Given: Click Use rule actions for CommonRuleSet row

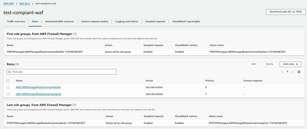Looking at the screenshot, I should coord(154,87).
